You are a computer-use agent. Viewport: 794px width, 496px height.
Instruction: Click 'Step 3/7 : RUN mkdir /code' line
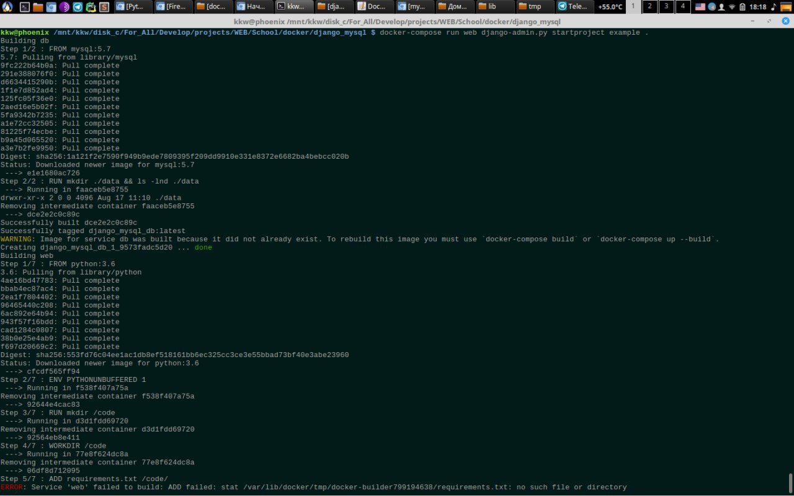58,413
